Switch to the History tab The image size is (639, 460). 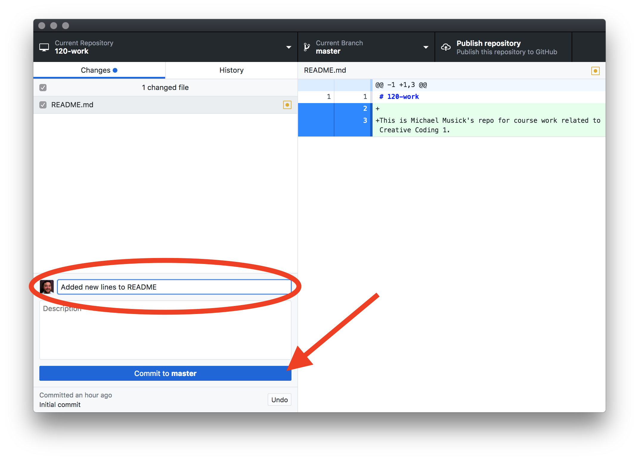click(231, 70)
